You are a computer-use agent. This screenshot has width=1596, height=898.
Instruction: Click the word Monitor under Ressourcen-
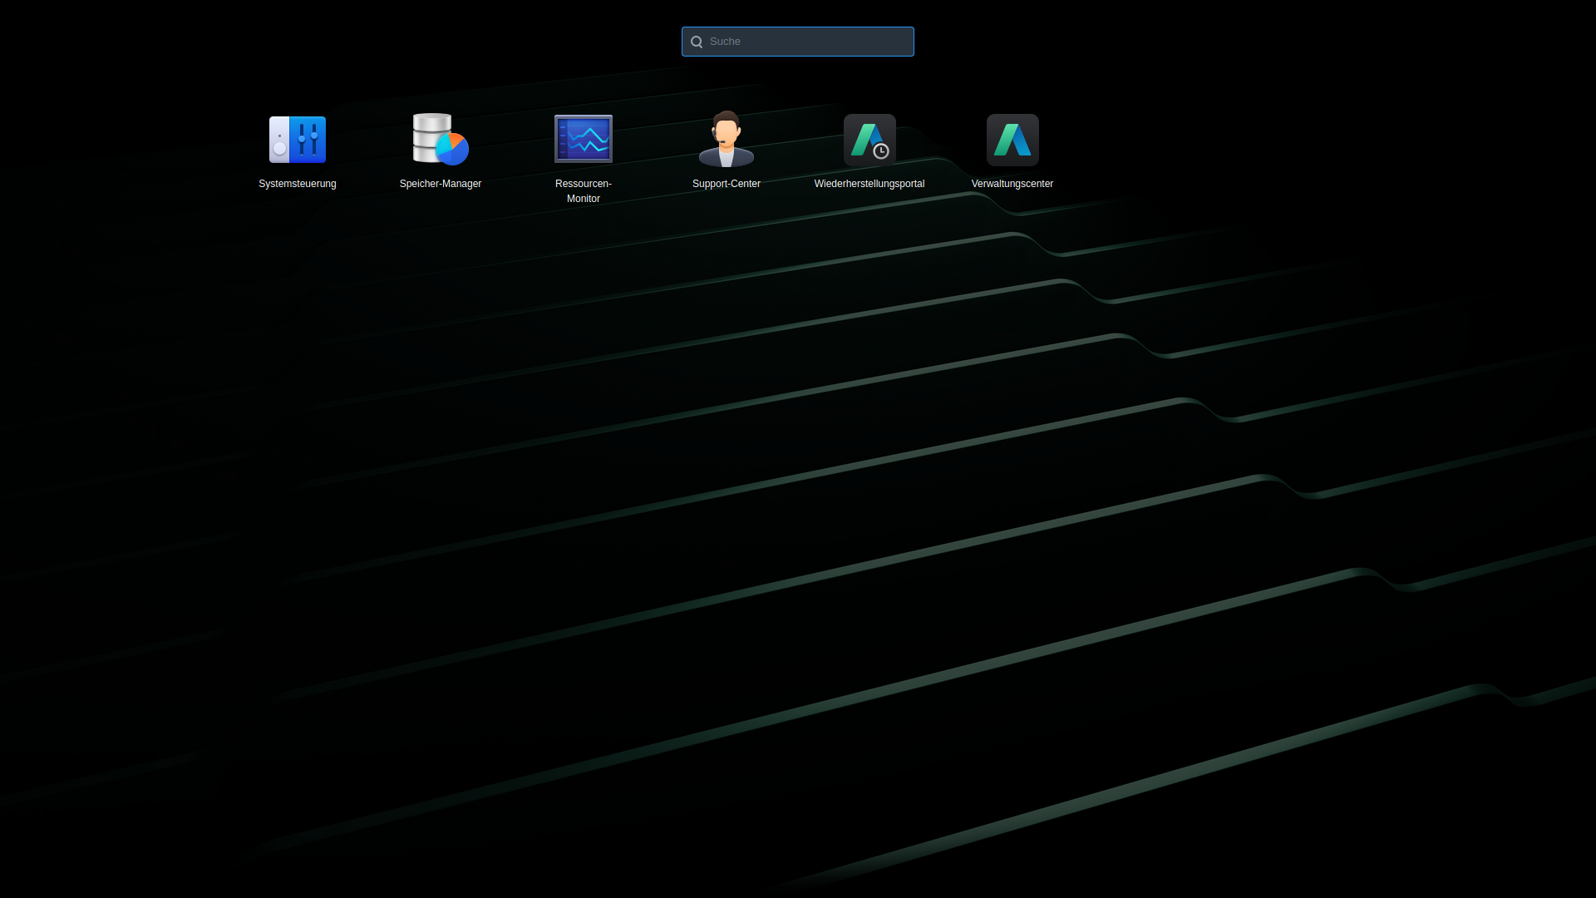pos(583,199)
